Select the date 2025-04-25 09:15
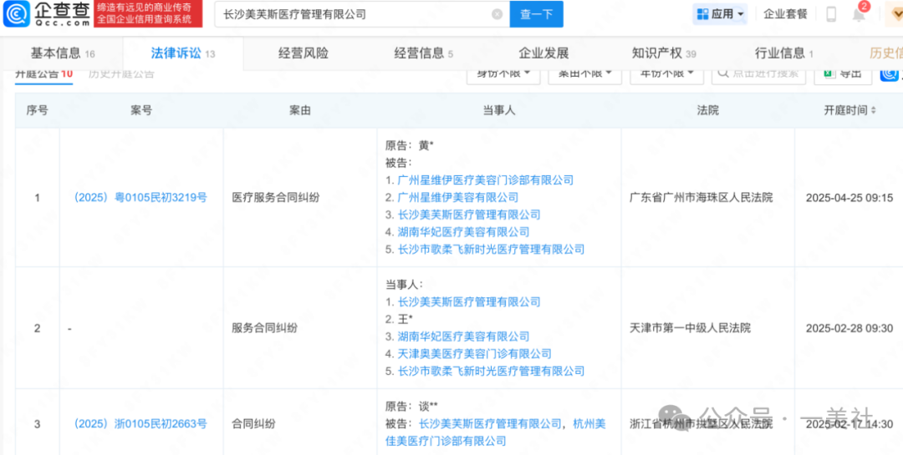This screenshot has width=903, height=455. point(849,197)
